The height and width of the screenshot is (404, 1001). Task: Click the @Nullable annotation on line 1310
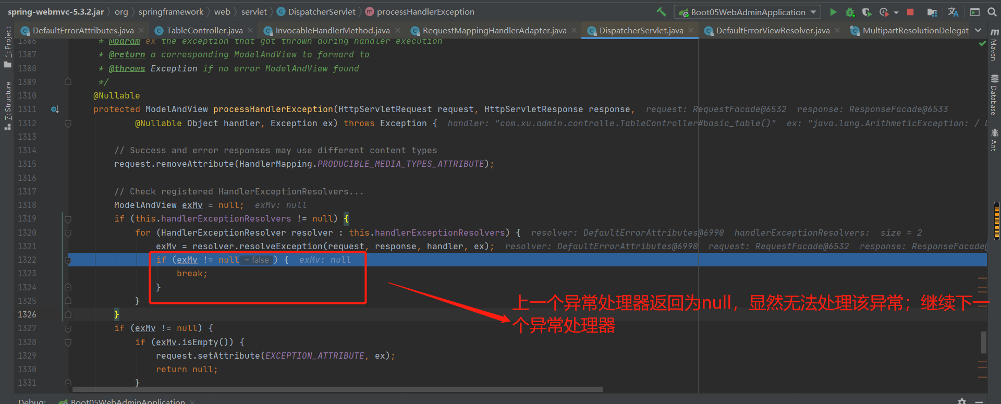[117, 96]
